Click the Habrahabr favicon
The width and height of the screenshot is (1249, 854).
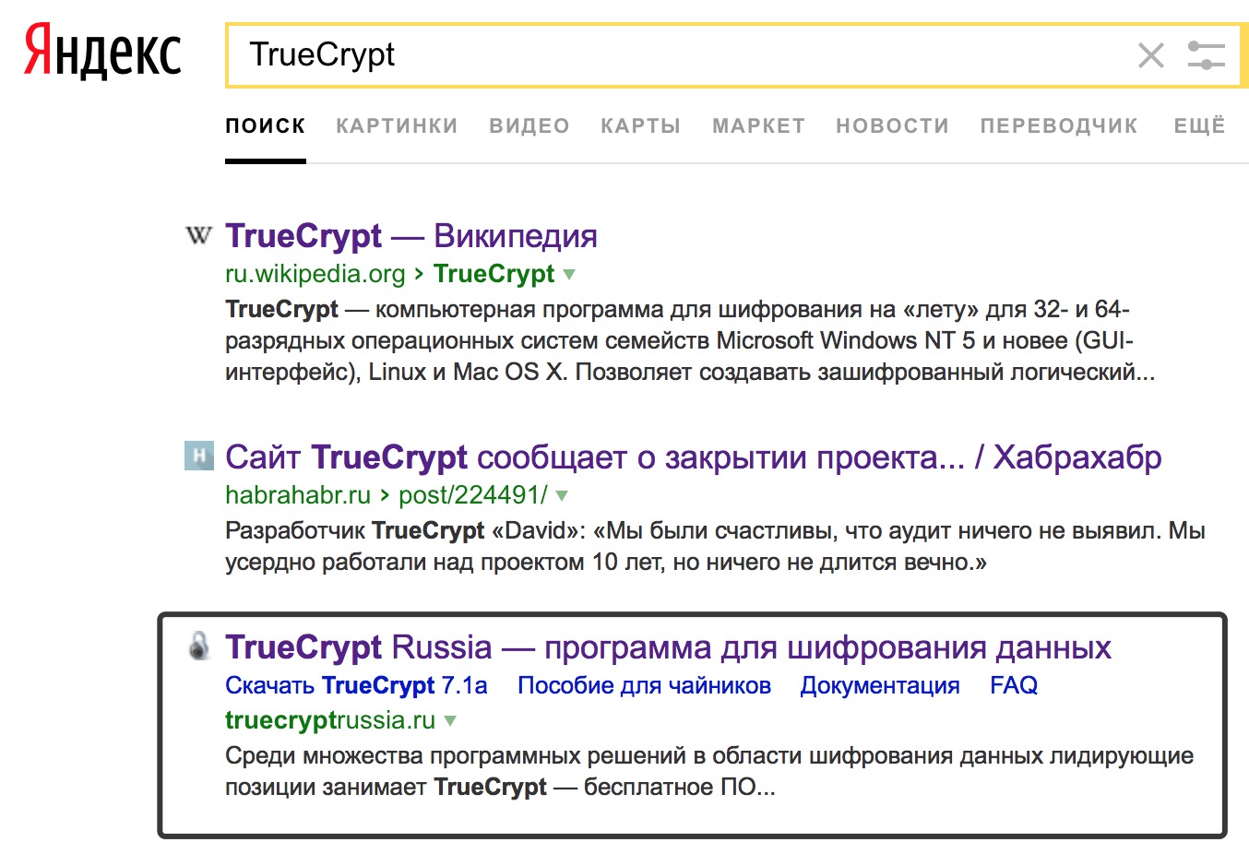tap(198, 456)
